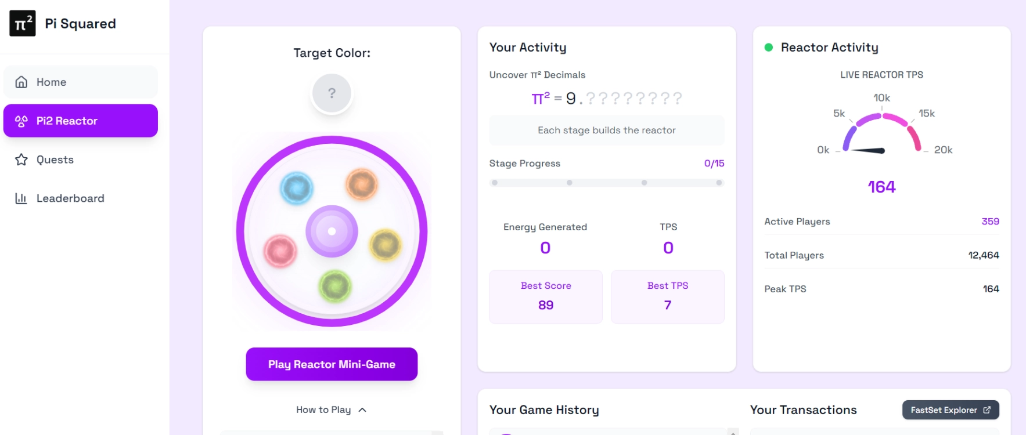Viewport: 1026px width, 435px height.
Task: Start the Play Reactor Mini-Game button
Action: point(332,364)
